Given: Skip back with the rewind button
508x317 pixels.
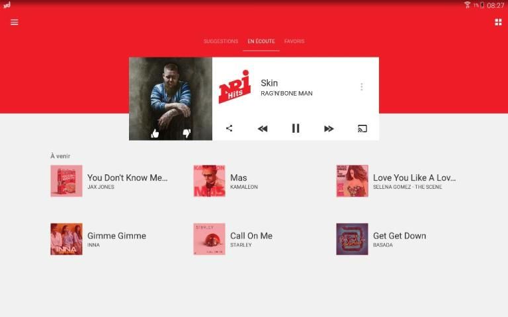Looking at the screenshot, I should (263, 128).
